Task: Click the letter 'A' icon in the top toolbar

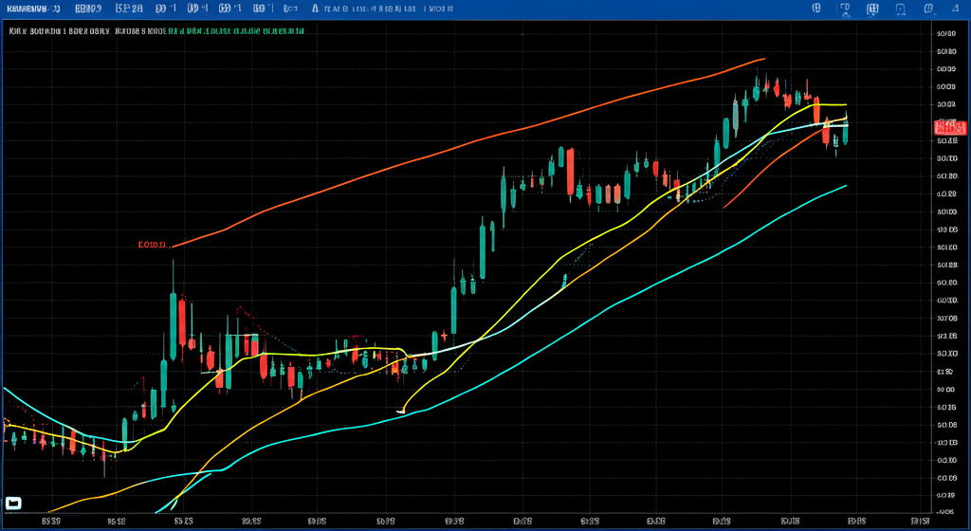Action: pos(314,9)
